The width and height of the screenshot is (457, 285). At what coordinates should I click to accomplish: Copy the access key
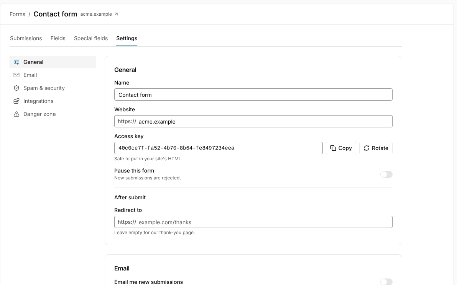point(341,148)
